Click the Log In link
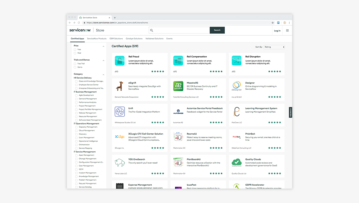The width and height of the screenshot is (359, 203). 277,31
